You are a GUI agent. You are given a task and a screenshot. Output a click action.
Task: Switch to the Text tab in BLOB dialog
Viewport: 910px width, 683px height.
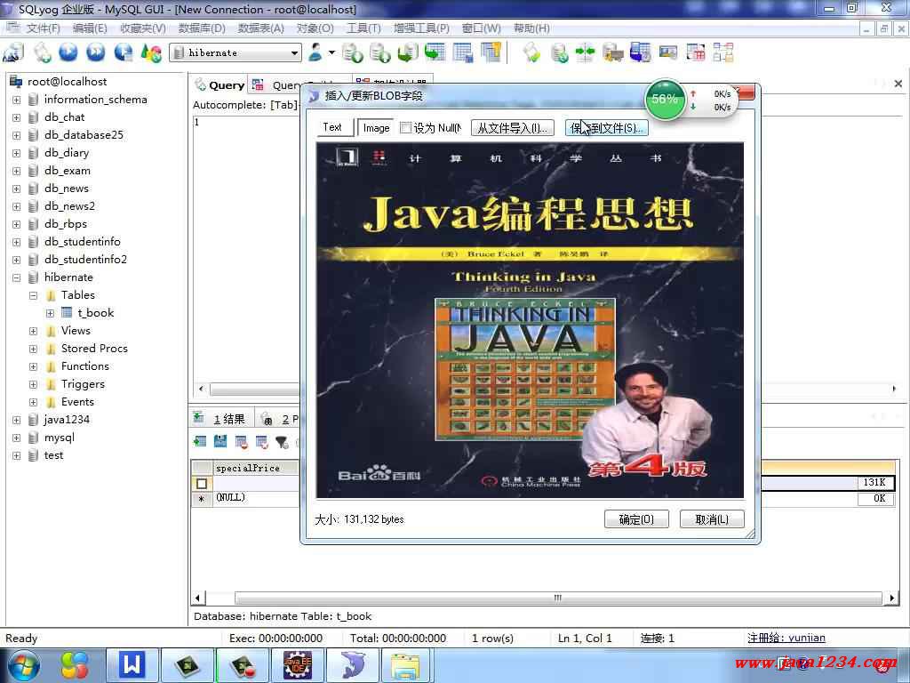click(x=332, y=127)
